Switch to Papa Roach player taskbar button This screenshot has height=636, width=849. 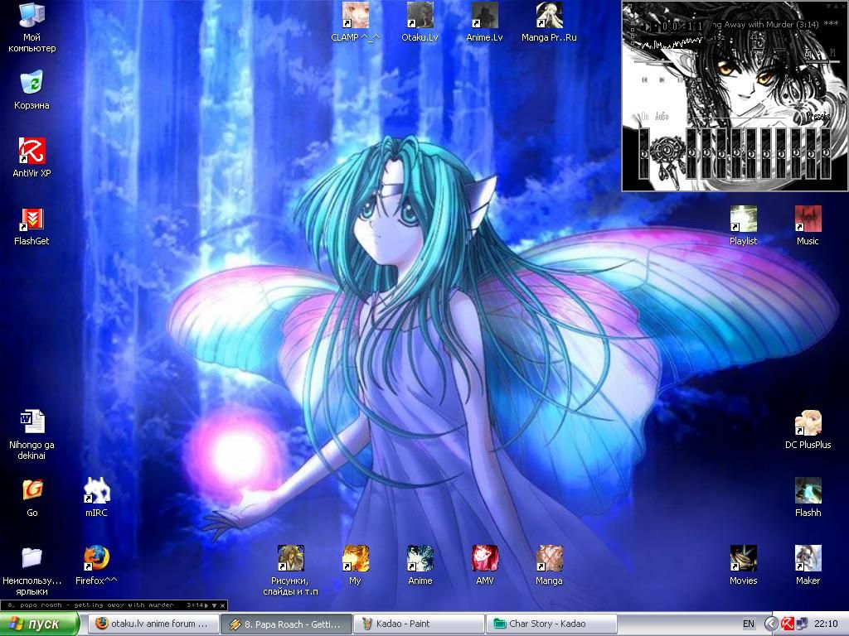coord(287,624)
